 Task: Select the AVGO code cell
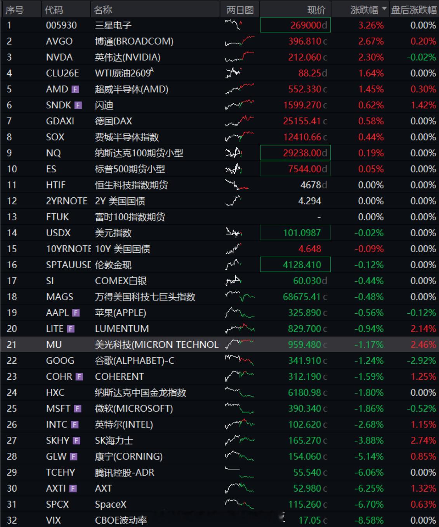click(59, 41)
